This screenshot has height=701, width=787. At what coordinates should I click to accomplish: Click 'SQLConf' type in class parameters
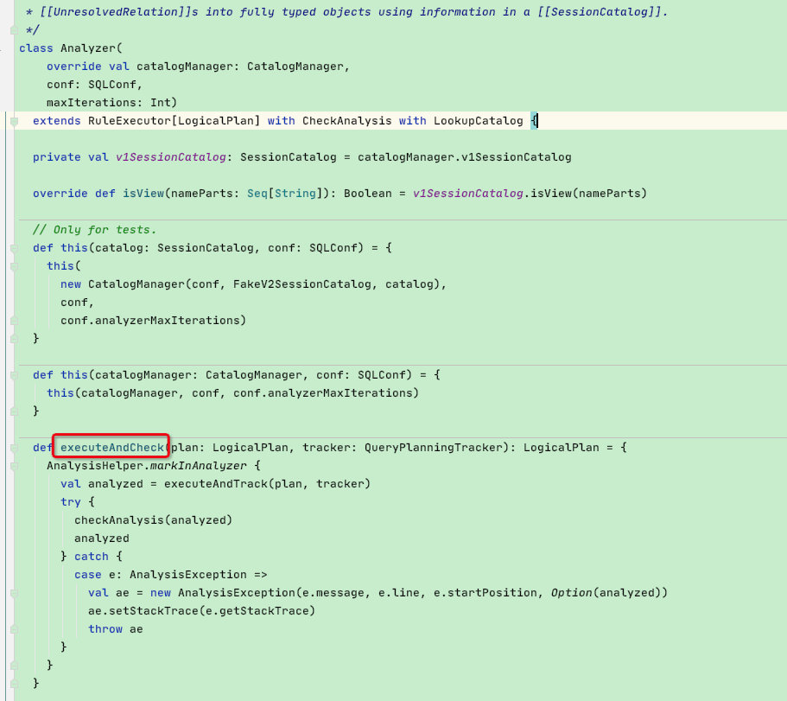click(112, 85)
